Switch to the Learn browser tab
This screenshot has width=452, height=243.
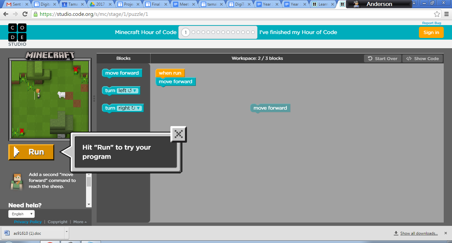click(x=323, y=4)
